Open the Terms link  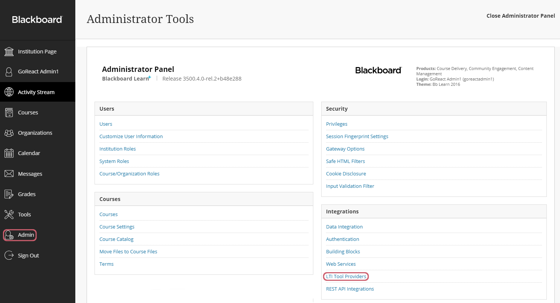tap(107, 264)
